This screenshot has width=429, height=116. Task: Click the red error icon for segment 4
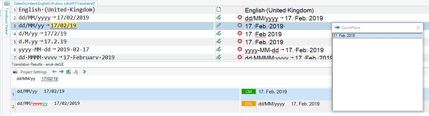click(x=239, y=33)
